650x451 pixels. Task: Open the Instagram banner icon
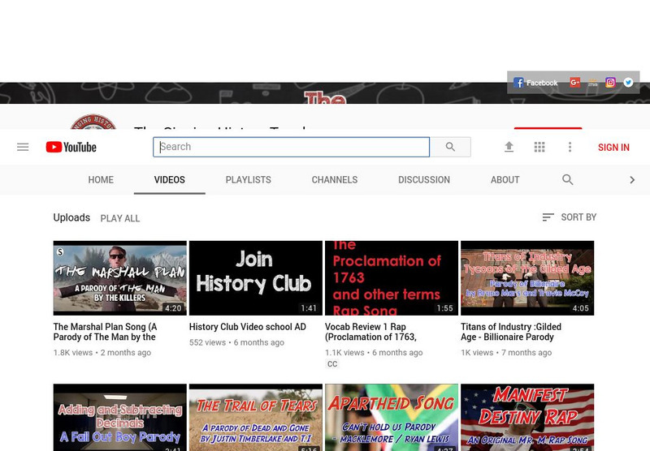point(610,83)
